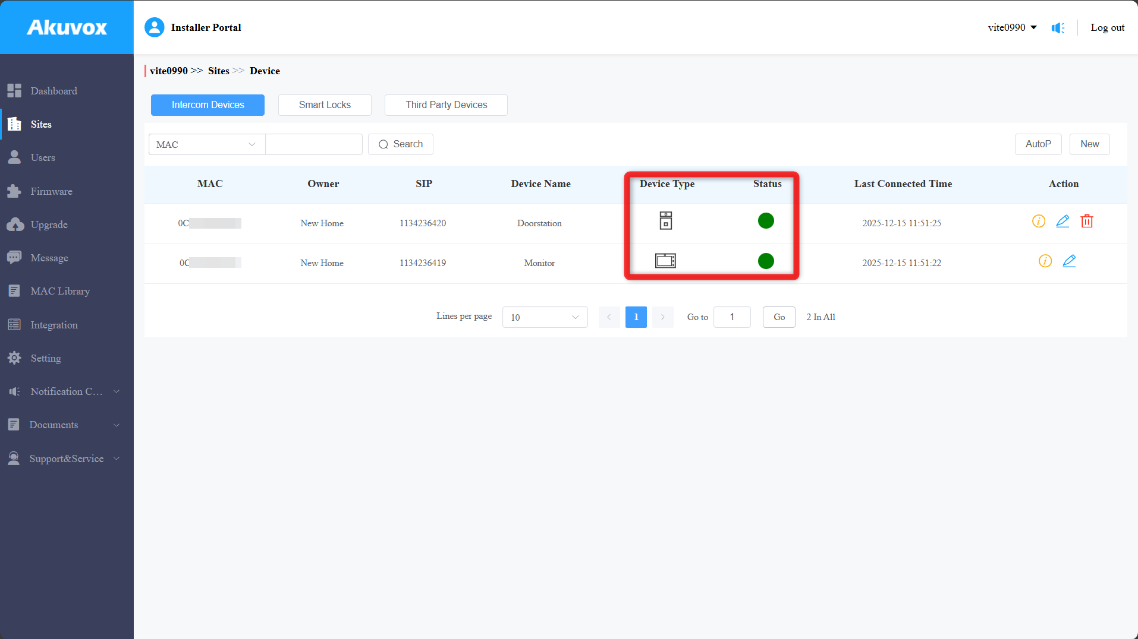This screenshot has width=1138, height=639.
Task: Open Setting in the sidebar
Action: click(46, 358)
